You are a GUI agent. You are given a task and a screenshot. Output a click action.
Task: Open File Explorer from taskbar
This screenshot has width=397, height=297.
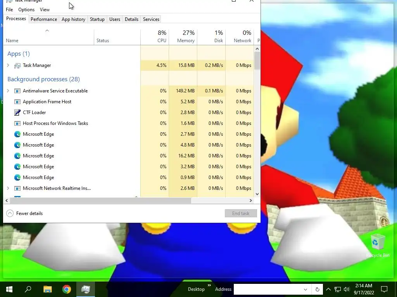[47, 289]
